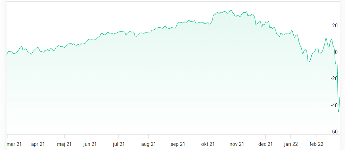Select the "apr 21" date label

point(38,144)
